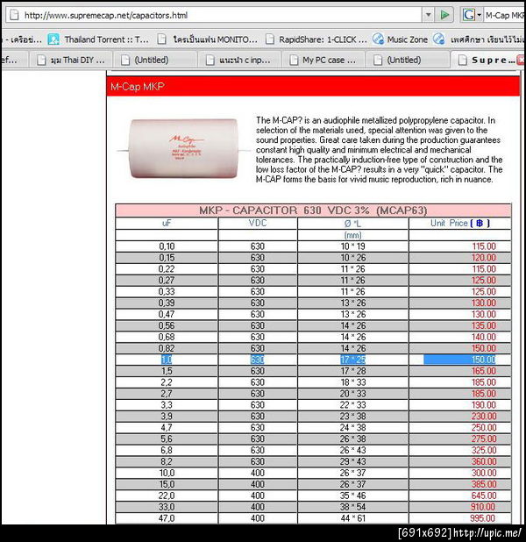526x542 pixels.
Task: Click the 47,0 uF cell
Action: point(167,518)
